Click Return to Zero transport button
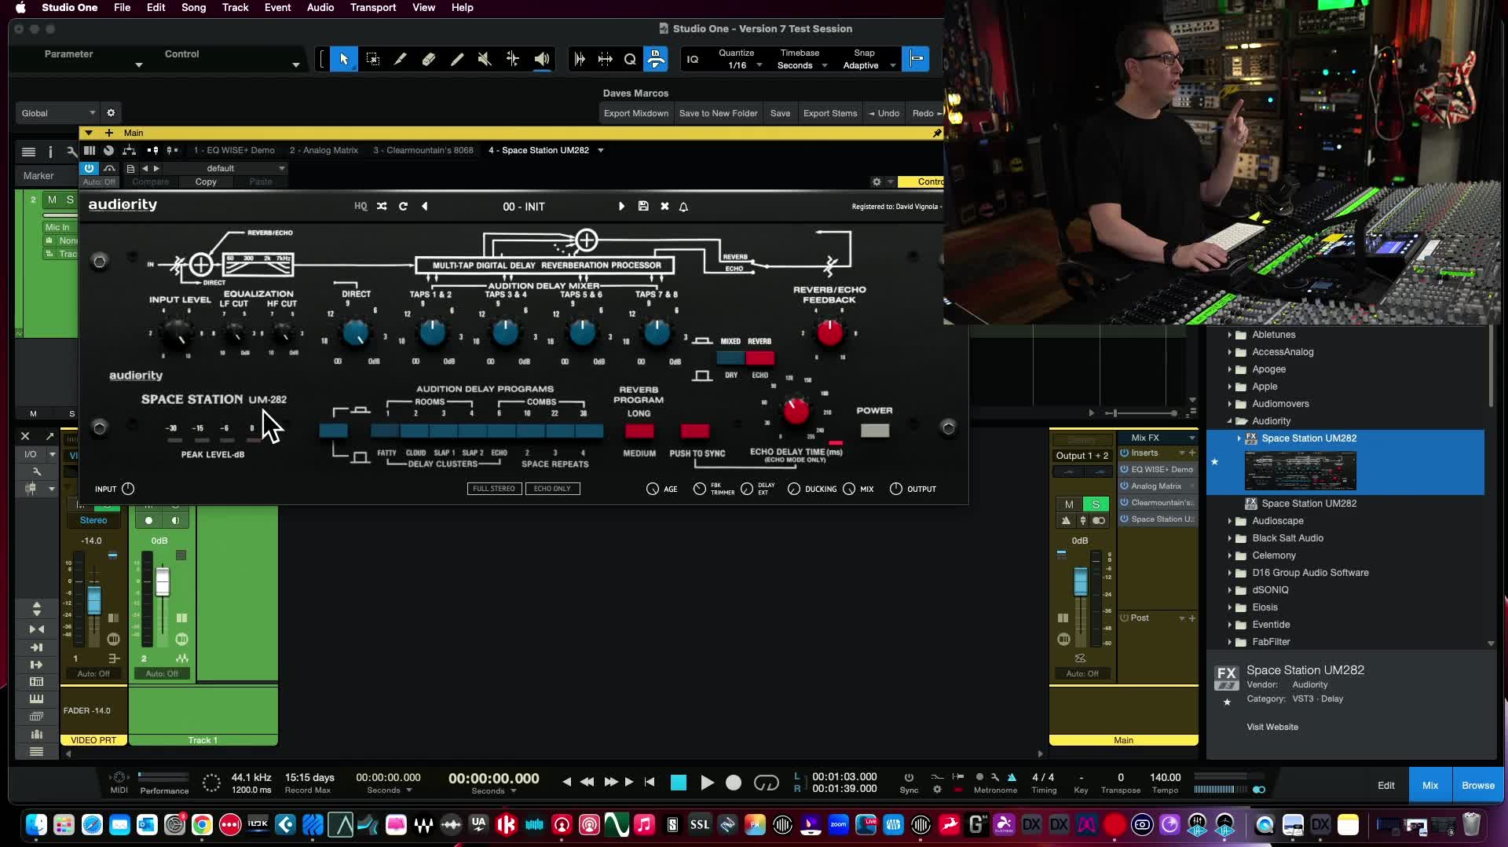Screen dimensions: 1508x847 tap(650, 782)
